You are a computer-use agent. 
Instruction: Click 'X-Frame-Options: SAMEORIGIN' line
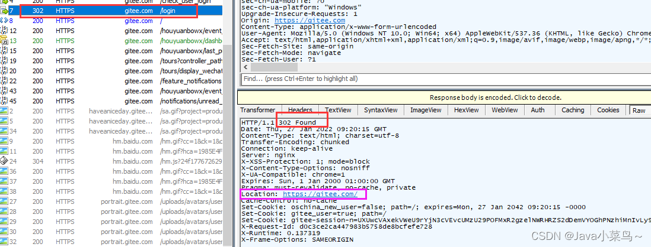click(x=297, y=239)
